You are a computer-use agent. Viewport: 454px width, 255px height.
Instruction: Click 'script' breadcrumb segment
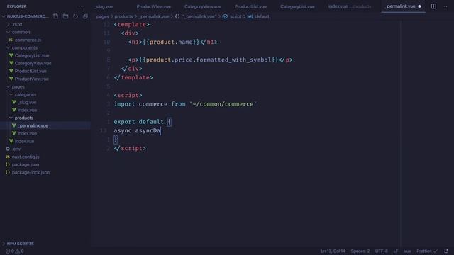(236, 16)
